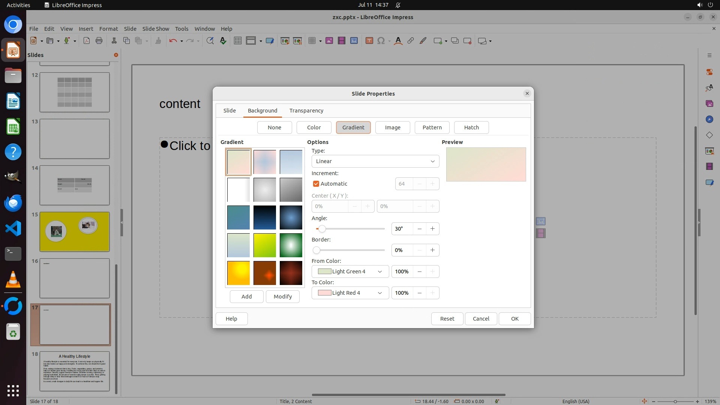Uncheck the Automatic increment checkbox
This screenshot has width=720, height=405.
click(316, 184)
